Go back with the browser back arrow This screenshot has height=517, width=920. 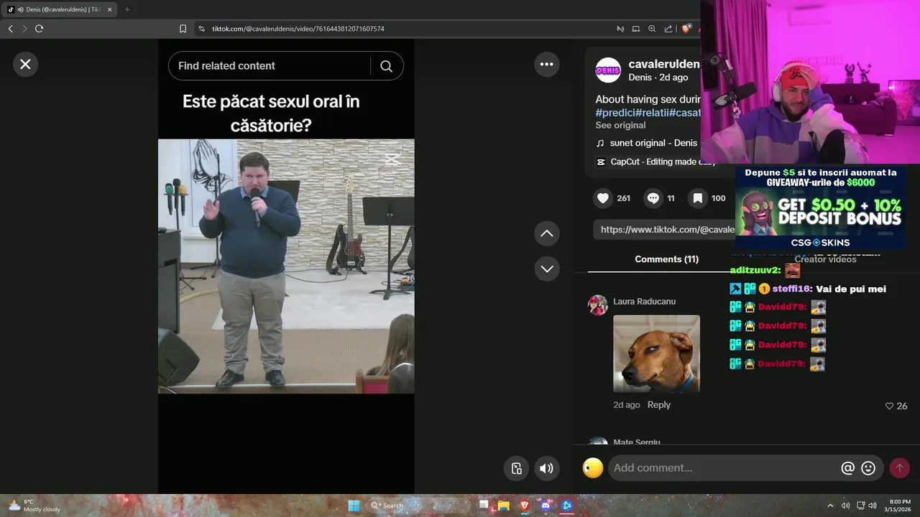[x=10, y=29]
